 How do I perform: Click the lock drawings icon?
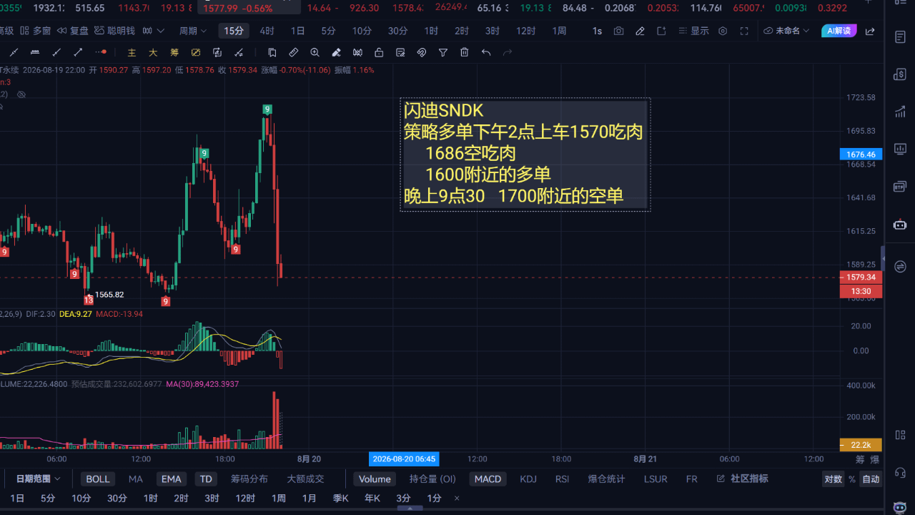(x=379, y=52)
